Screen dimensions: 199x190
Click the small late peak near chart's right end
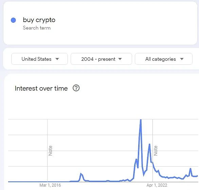[x=191, y=169]
